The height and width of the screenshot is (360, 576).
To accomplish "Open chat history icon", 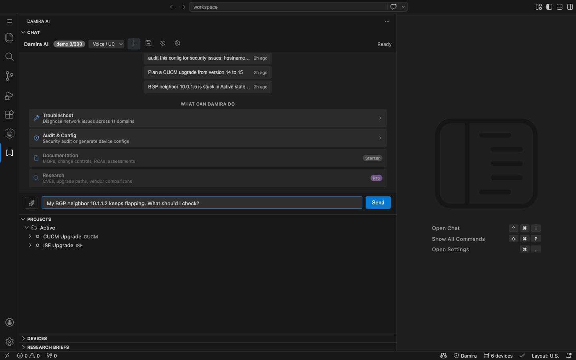I will tap(163, 43).
